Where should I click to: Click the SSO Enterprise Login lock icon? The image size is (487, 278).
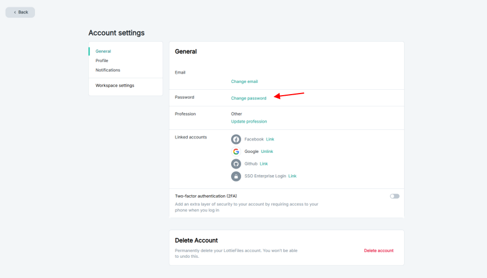coord(236,176)
